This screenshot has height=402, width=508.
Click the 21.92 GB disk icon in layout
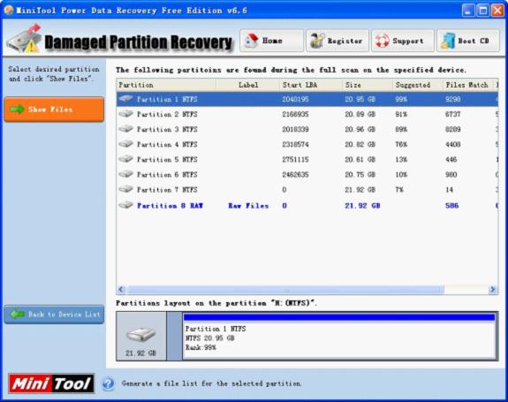[141, 335]
